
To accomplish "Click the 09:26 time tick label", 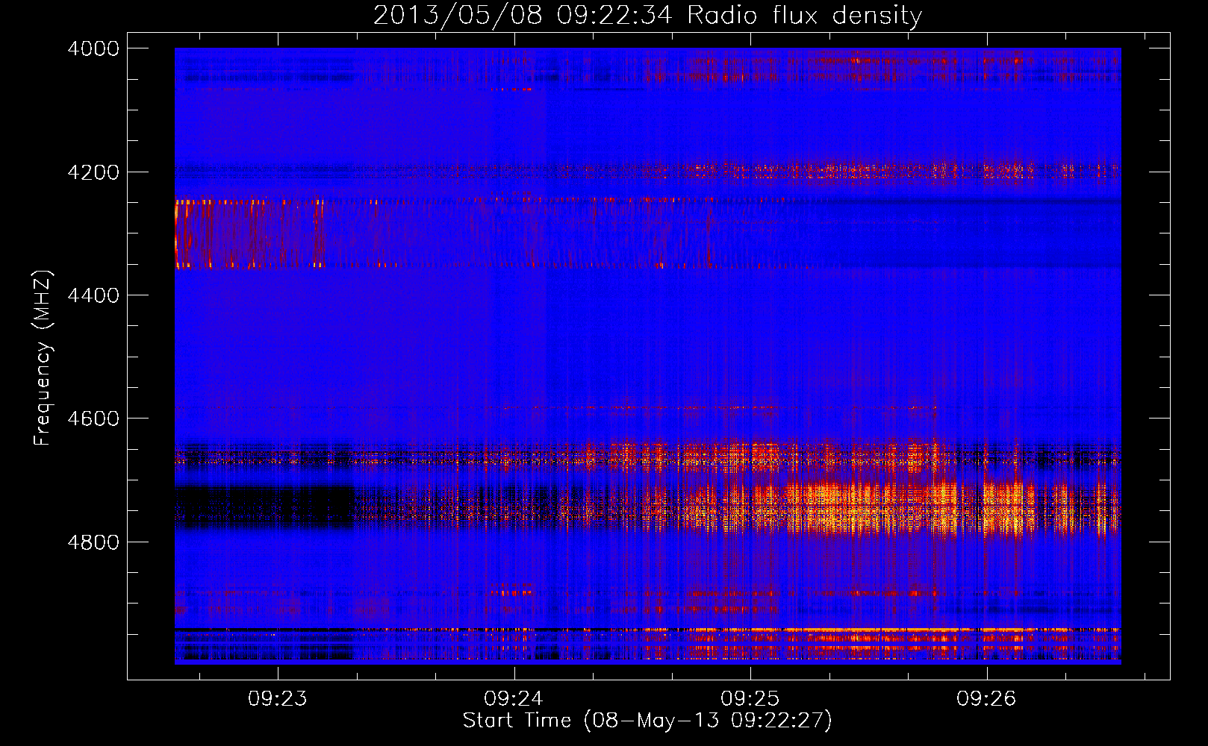I will [987, 698].
